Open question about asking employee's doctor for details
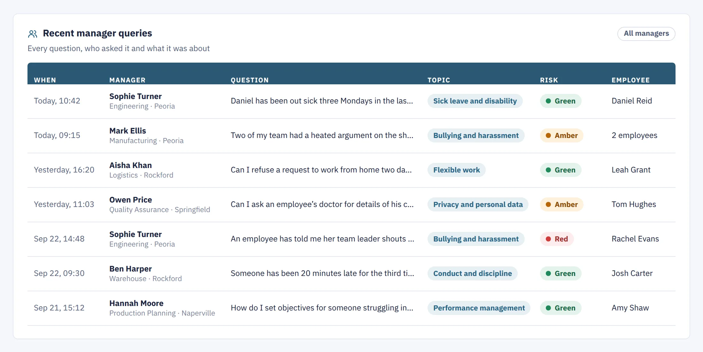Viewport: 703px width, 352px height. (322, 204)
